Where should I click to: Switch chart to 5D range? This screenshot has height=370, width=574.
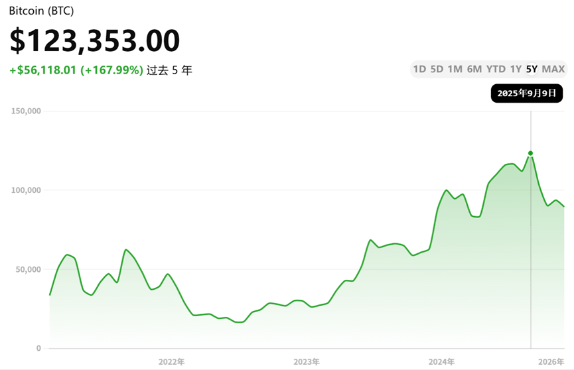pos(437,69)
